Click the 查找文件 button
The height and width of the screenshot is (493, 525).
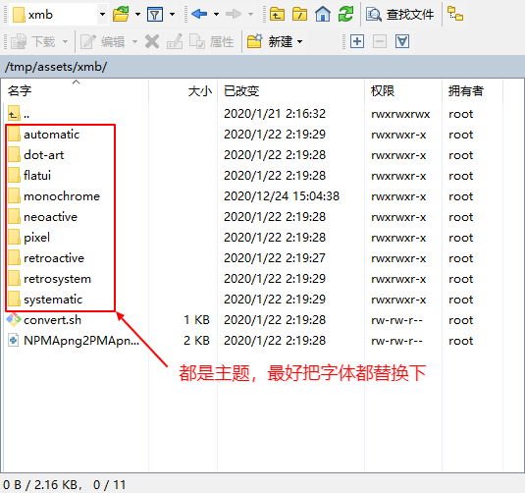click(x=400, y=15)
